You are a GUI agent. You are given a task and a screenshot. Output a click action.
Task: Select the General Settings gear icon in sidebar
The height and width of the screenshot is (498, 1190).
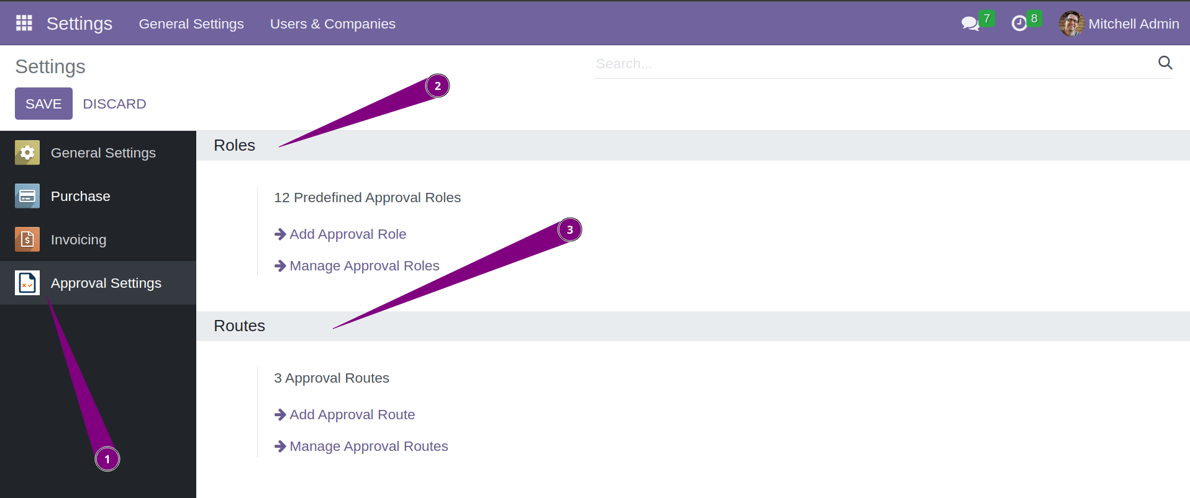click(x=27, y=153)
